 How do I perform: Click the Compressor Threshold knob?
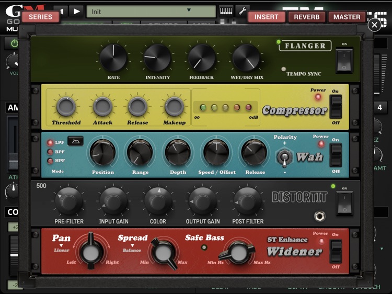(66, 106)
